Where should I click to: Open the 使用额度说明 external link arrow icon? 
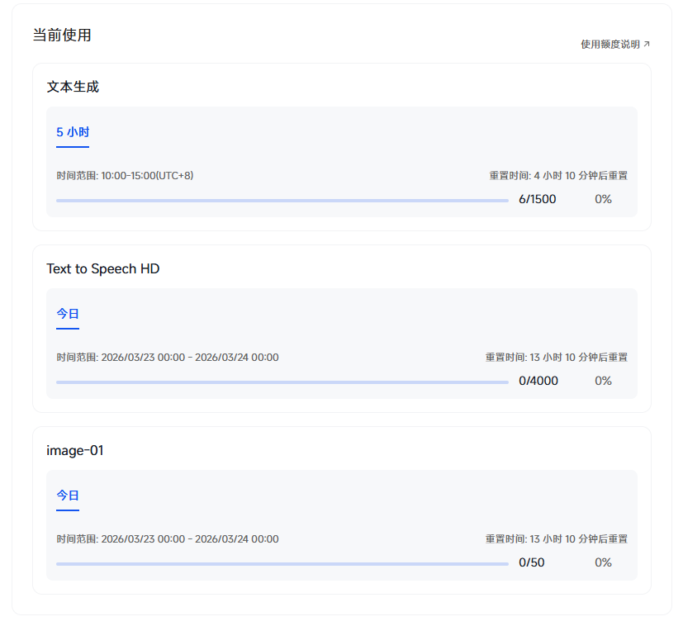(647, 44)
